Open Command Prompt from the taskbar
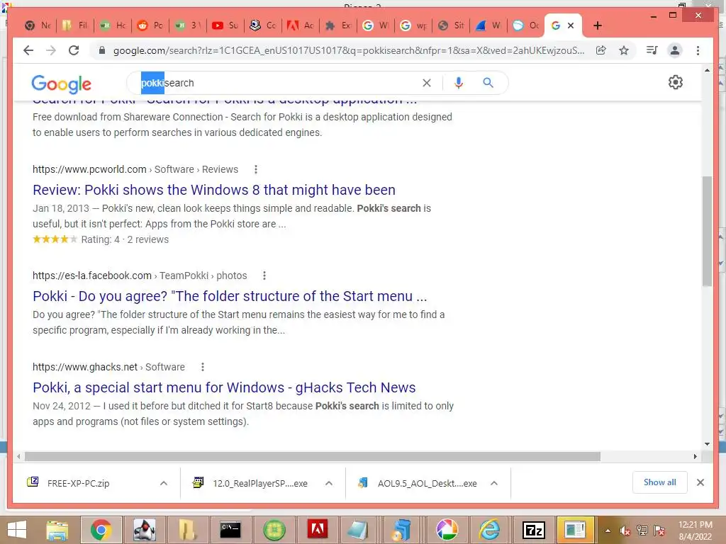 (x=230, y=530)
